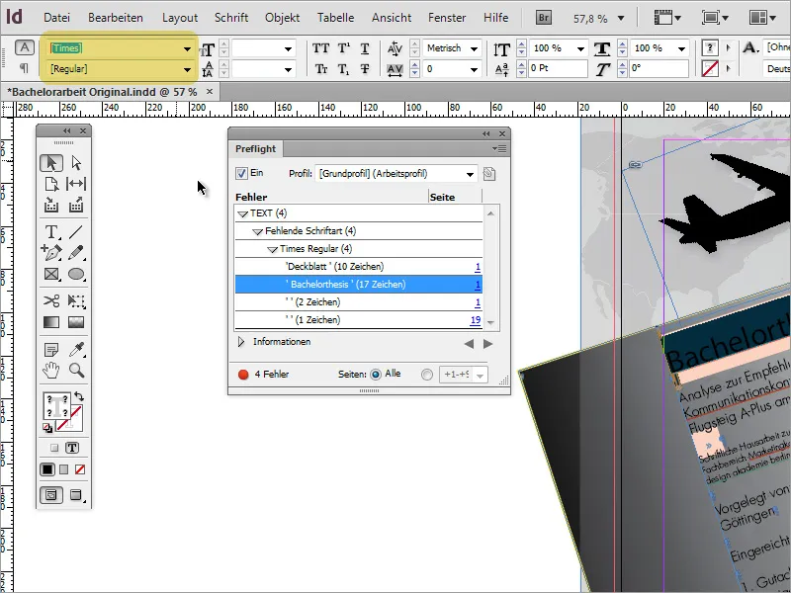Select the Hand tool
The height and width of the screenshot is (593, 791).
click(51, 371)
